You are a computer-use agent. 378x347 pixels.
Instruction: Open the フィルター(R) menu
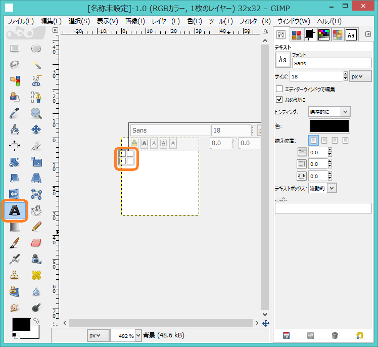click(x=255, y=21)
